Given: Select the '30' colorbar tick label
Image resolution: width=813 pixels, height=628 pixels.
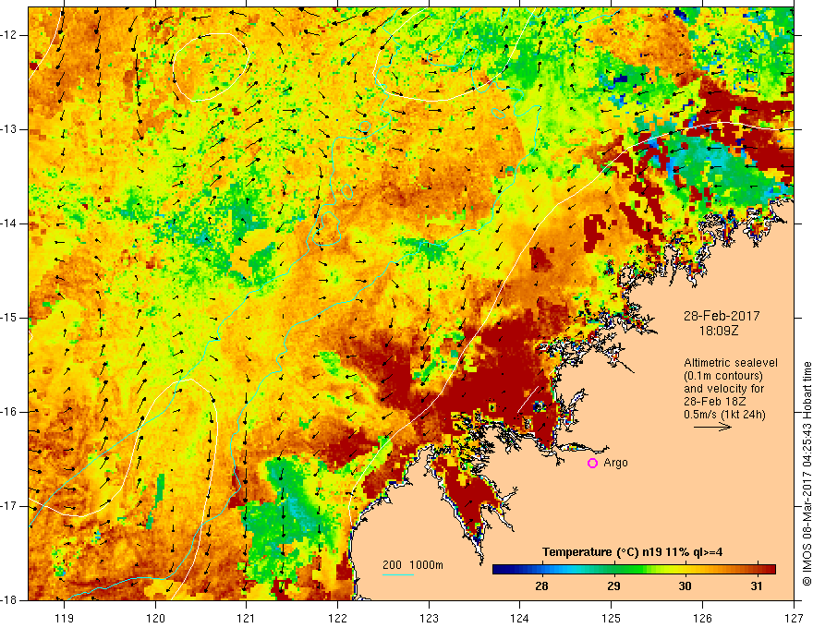Looking at the screenshot, I should point(685,586).
